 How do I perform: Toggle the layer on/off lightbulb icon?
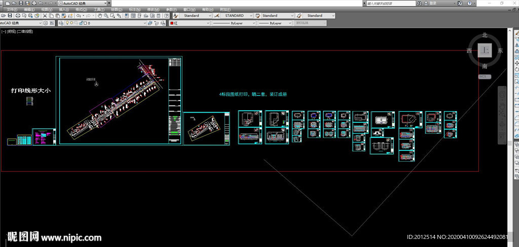(x=67, y=23)
